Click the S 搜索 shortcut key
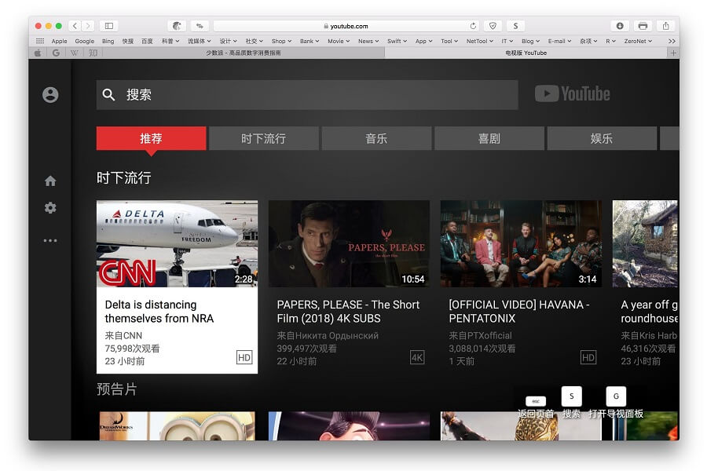707x471 pixels. (571, 396)
